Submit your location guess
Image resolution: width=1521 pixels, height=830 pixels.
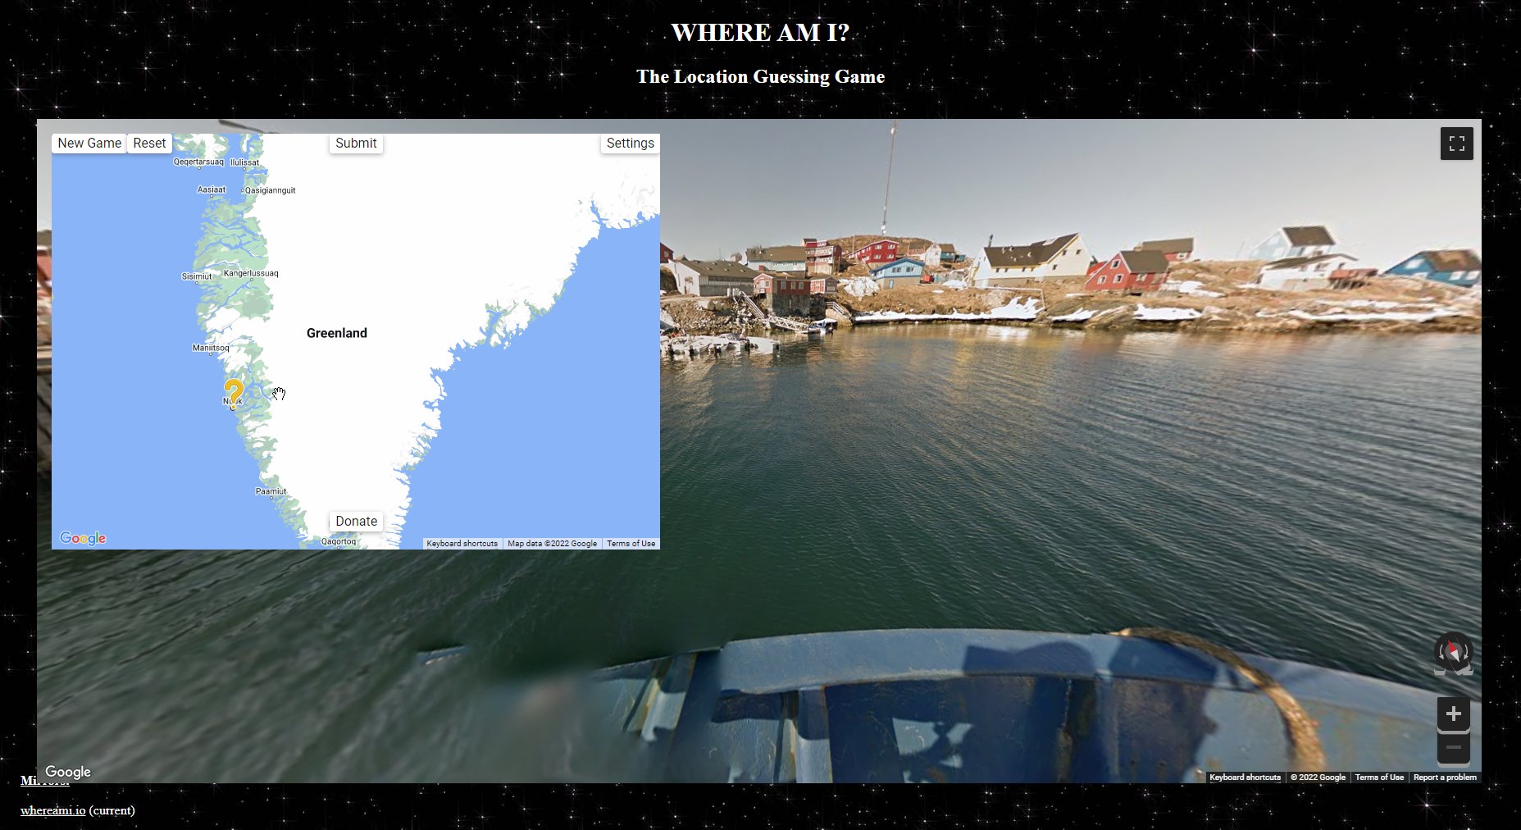click(355, 143)
